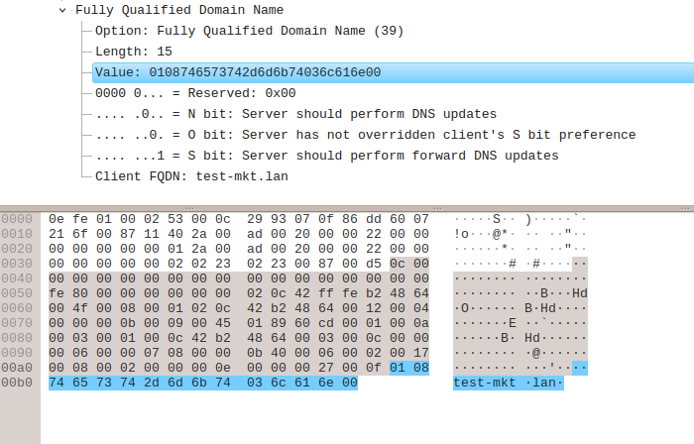Click byte 0e at start of row 0000
694x444 pixels.
click(x=57, y=219)
